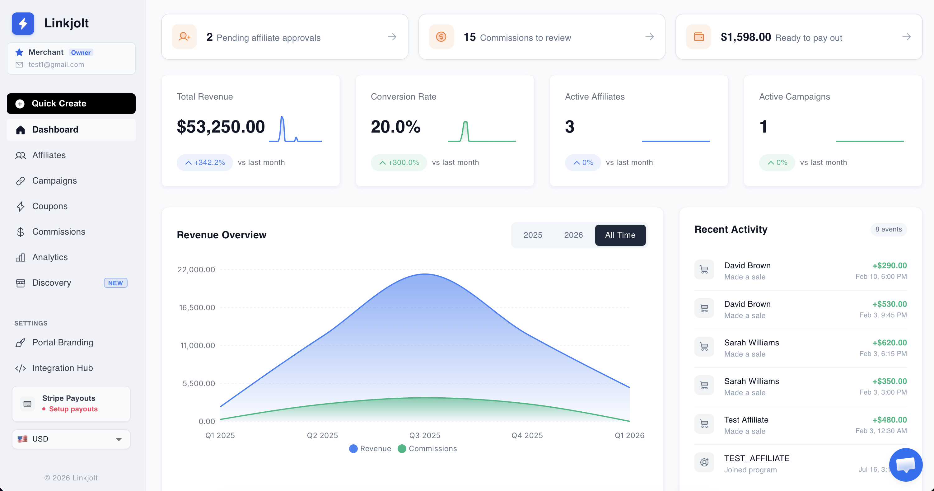Click the Coupons lightning icon
Screen dimensions: 934x491
(20, 206)
